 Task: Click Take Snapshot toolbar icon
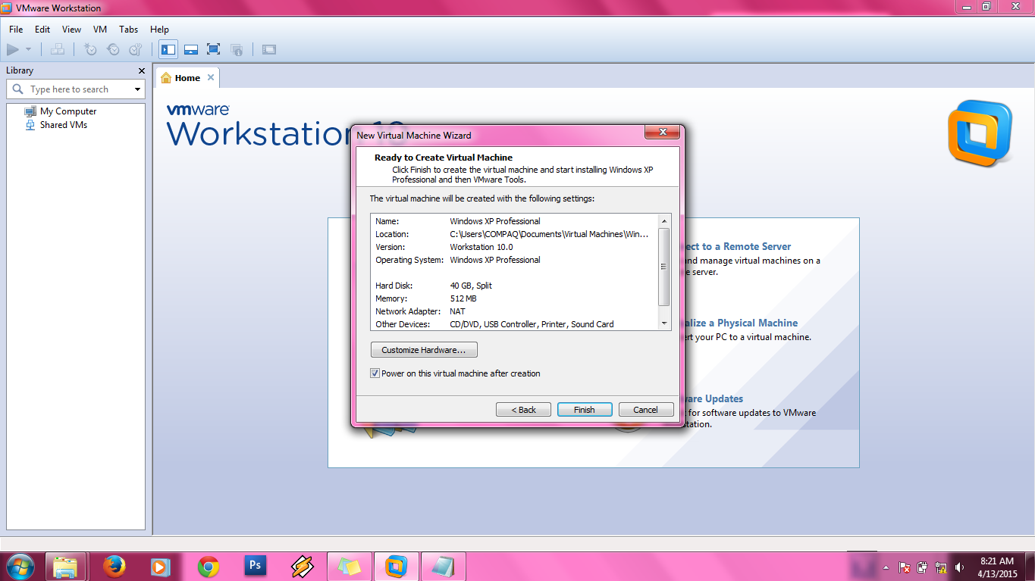pos(90,49)
